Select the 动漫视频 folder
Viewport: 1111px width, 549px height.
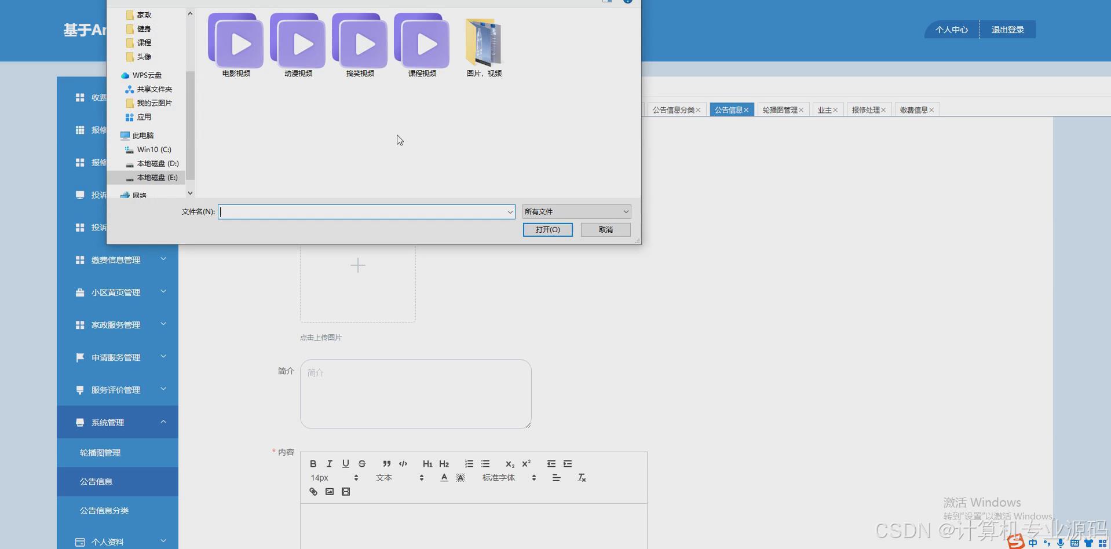298,45
